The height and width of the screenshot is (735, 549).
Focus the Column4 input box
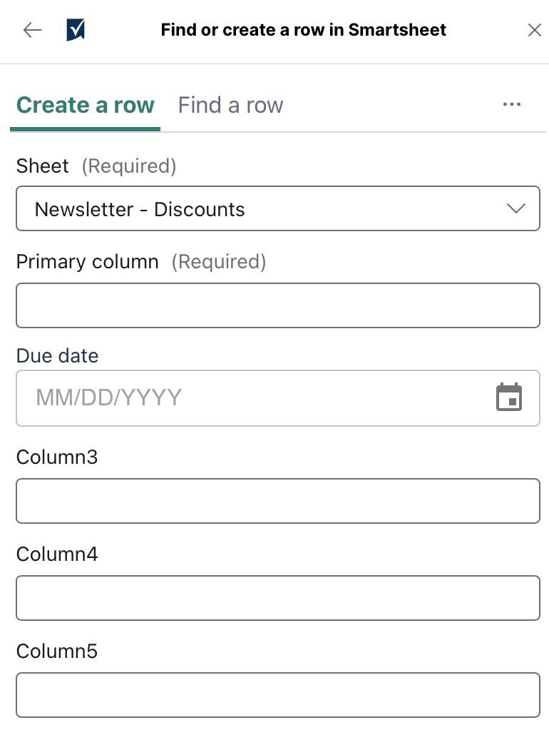coord(278,598)
